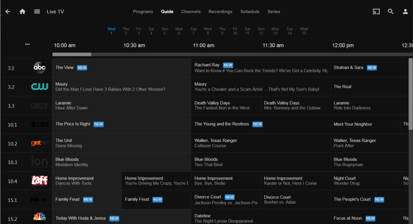Image resolution: width=413 pixels, height=224 pixels.
Task: Open search with magnifier icon
Action: pyautogui.click(x=390, y=12)
